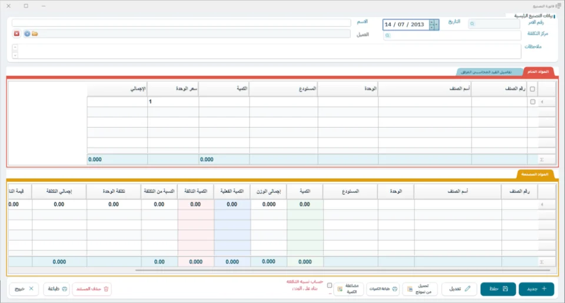This screenshot has width=565, height=303.
Task: Click raw materials أسم الصنف column header
Action: 425,89
